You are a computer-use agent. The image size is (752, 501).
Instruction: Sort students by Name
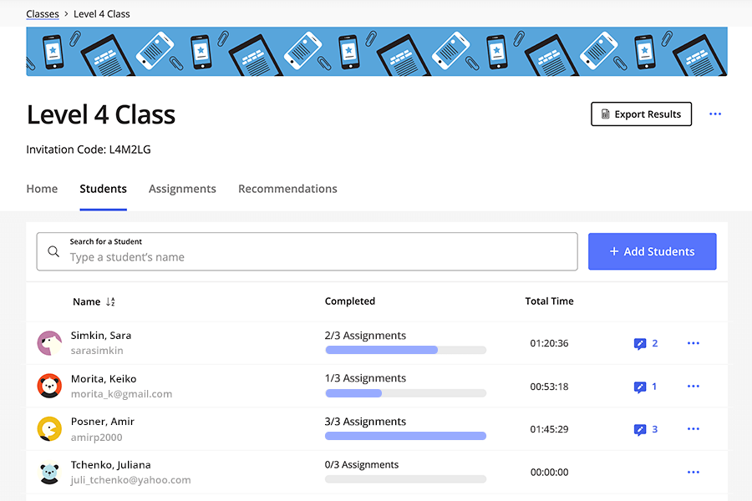[x=94, y=301]
